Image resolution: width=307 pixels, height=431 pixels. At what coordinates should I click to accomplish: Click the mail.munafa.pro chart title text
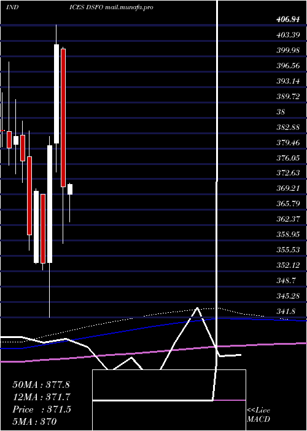(130, 7)
